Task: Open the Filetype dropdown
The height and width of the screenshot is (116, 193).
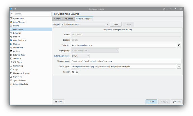Action: point(85,24)
